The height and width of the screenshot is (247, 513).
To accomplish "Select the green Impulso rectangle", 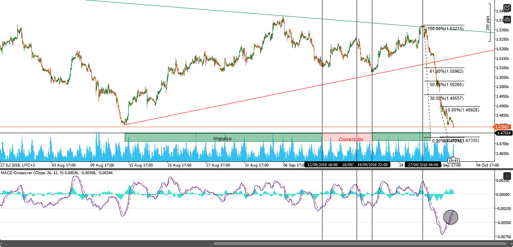I will tap(223, 138).
